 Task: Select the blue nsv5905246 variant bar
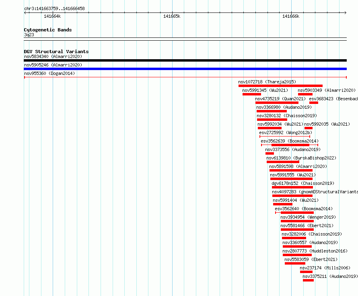coord(185,69)
